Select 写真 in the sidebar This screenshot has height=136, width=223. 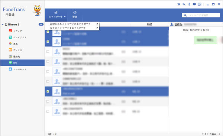coord(22,43)
